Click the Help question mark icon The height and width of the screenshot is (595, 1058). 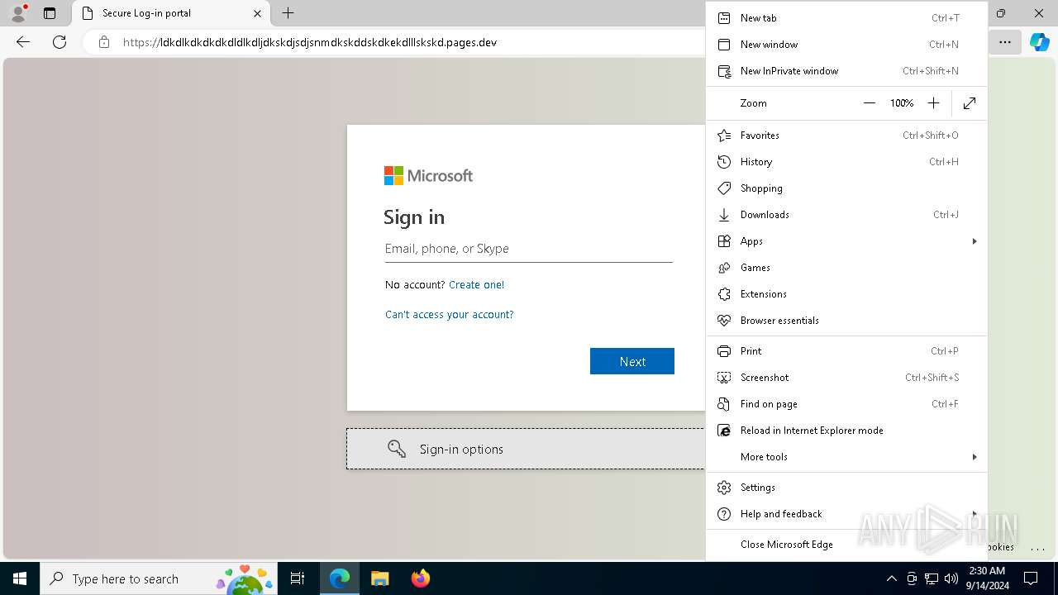click(x=724, y=514)
